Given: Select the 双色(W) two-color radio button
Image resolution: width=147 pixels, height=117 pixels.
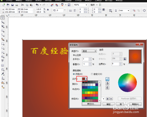Looking at the screenshot, I should point(74,74).
